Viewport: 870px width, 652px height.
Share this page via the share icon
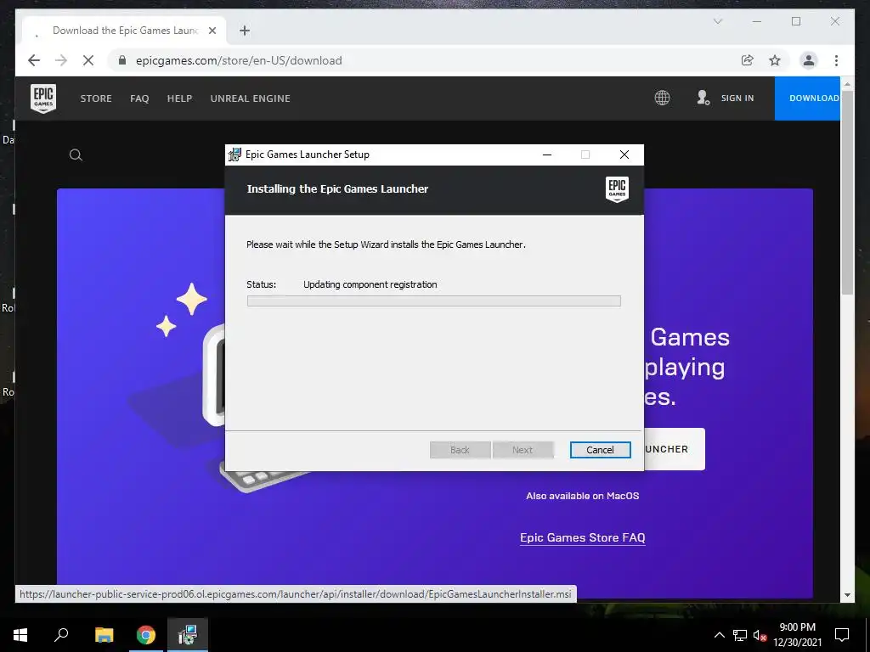point(748,60)
